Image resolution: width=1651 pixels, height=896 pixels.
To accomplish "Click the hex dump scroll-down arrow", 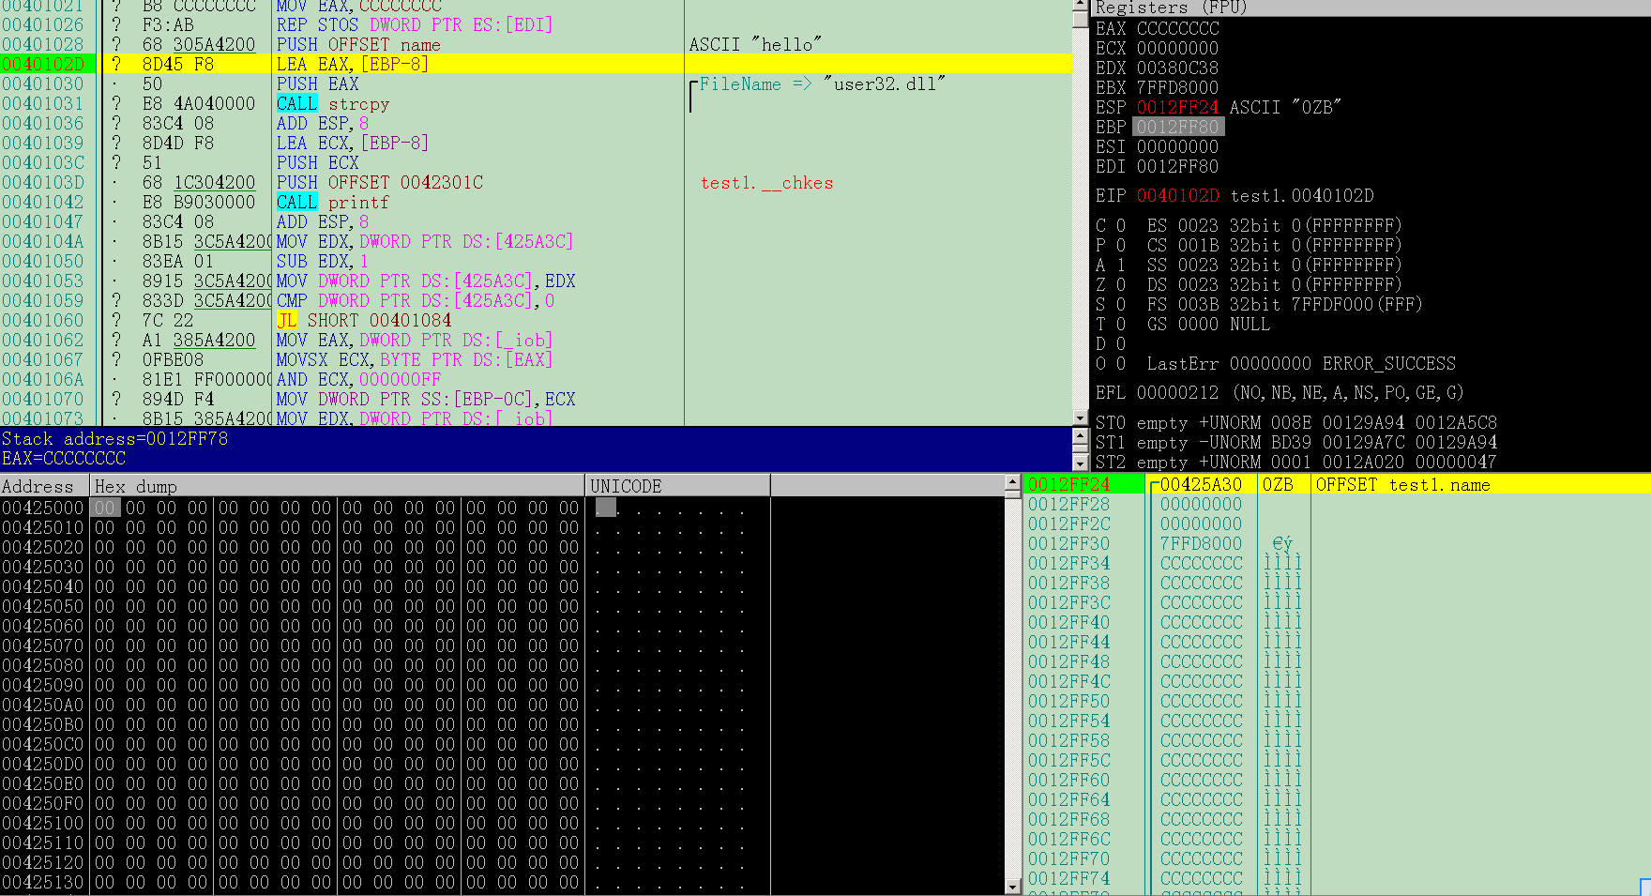I will pos(1012,886).
